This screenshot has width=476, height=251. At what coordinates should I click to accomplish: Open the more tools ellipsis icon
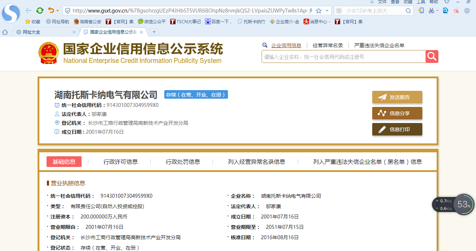pos(467,10)
